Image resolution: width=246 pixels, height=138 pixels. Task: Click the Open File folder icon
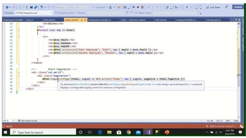pyautogui.click(x=27, y=7)
